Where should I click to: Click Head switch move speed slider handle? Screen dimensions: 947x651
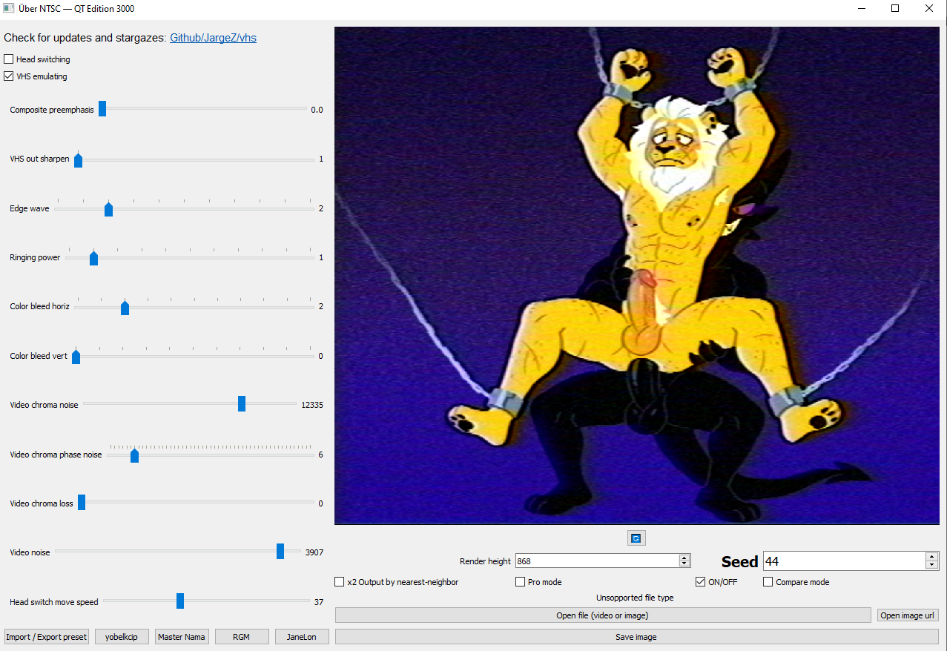pyautogui.click(x=180, y=601)
